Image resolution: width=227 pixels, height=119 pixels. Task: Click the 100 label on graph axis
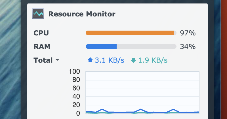74,71
